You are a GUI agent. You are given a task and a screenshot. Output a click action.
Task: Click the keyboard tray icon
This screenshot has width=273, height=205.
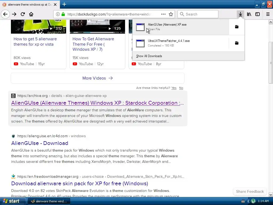pyautogui.click(x=243, y=201)
